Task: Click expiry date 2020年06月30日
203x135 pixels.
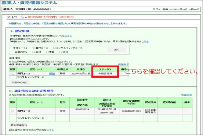Action: [x=131, y=111]
